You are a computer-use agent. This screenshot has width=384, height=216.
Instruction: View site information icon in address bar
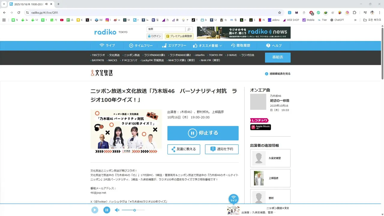click(27, 13)
